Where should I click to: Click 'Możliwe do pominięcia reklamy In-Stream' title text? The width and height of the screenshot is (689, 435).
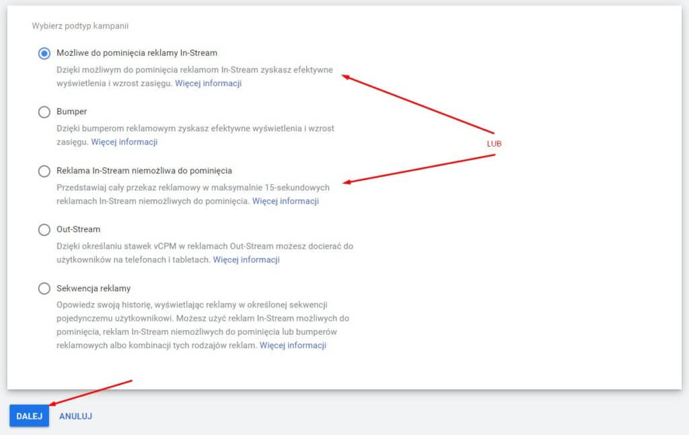tap(137, 52)
